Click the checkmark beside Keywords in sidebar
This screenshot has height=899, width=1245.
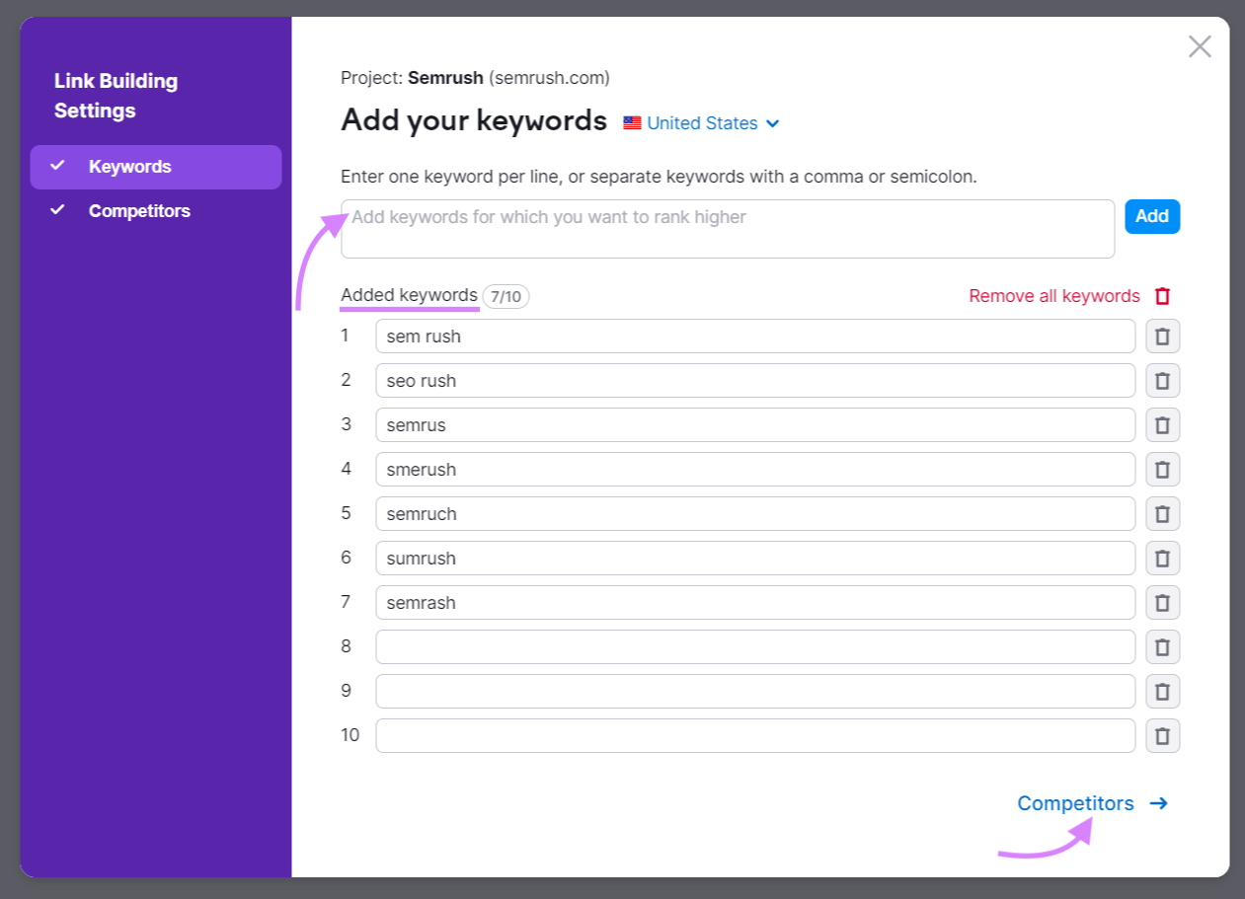(x=57, y=167)
